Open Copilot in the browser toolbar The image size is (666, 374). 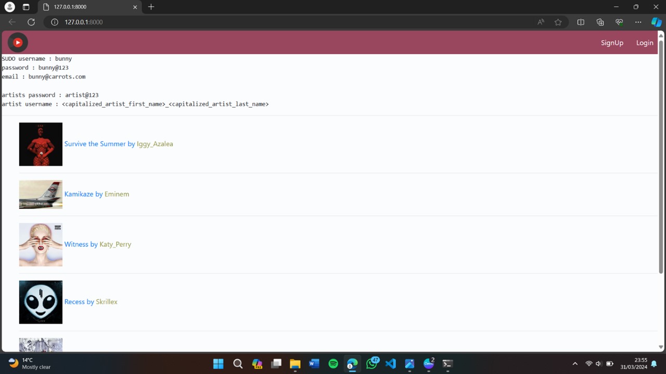coord(656,22)
